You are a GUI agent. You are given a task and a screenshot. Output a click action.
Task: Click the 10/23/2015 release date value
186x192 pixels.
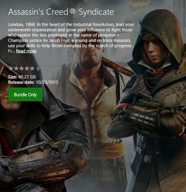[47, 82]
